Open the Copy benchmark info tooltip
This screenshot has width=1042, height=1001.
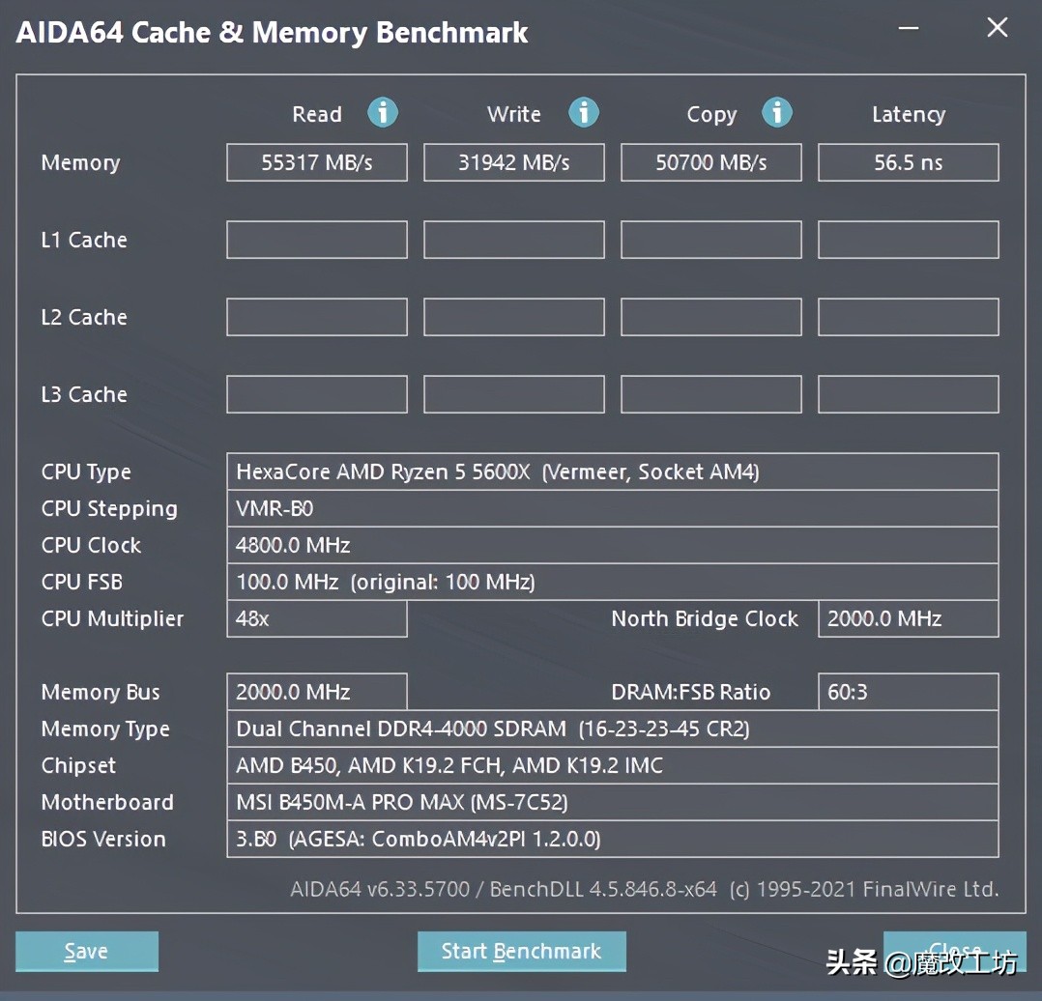coord(777,113)
